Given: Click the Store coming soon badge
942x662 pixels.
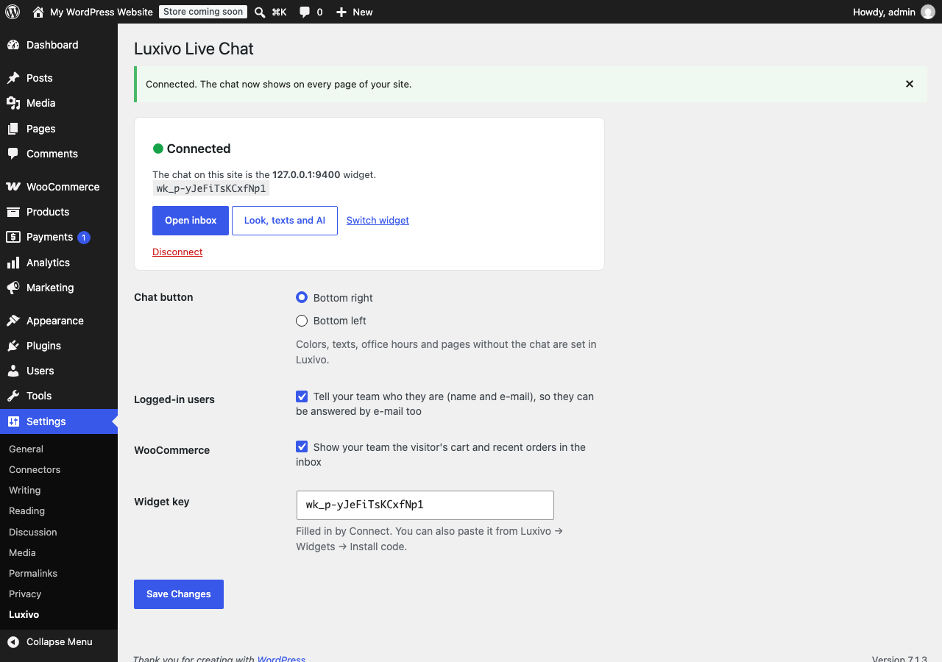Looking at the screenshot, I should 203,12.
